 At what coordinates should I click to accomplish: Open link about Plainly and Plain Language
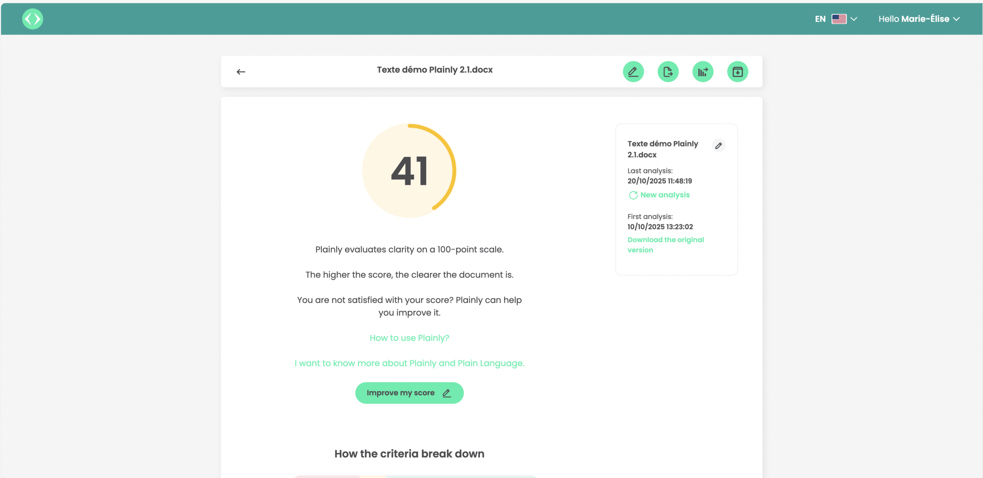tap(409, 363)
